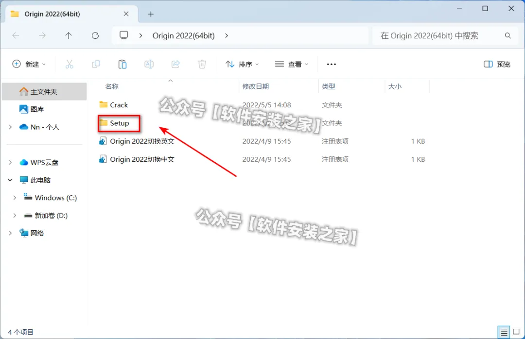Screen dimensions: 525x339
Task: Click the Share icon in toolbar
Action: [175, 64]
